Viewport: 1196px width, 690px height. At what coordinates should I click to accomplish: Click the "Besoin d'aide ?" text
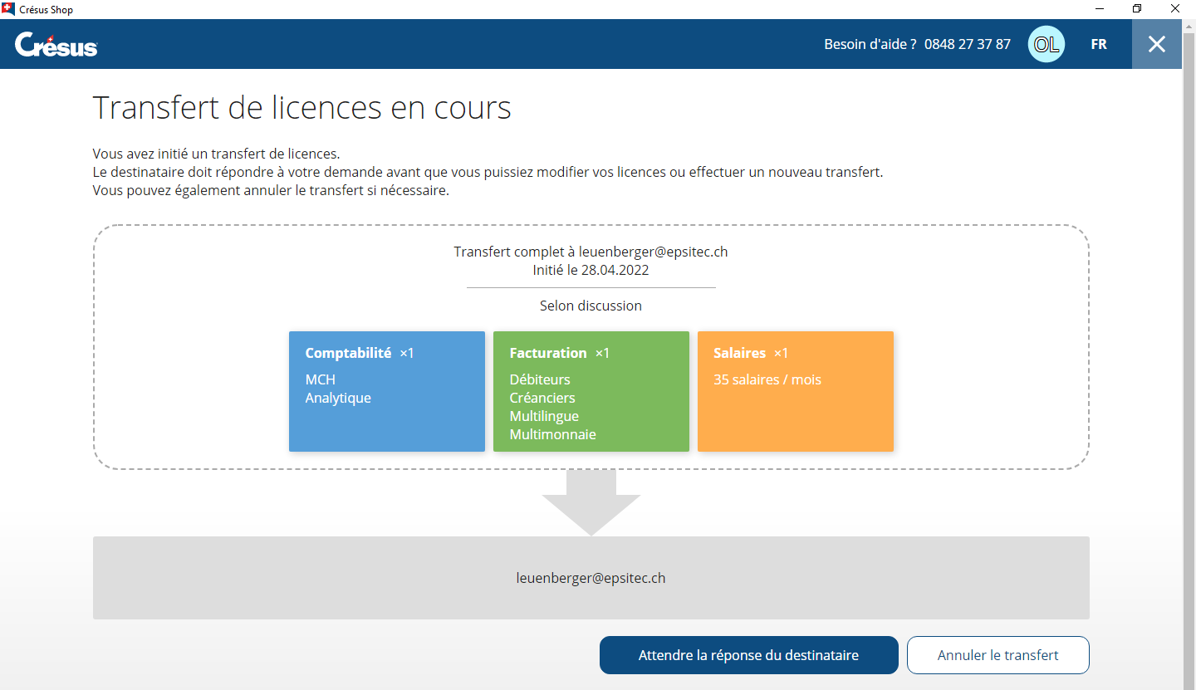tap(870, 45)
